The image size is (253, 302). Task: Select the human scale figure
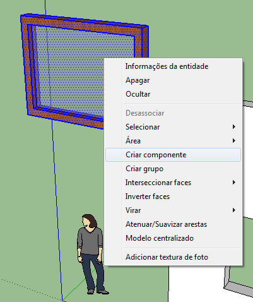click(93, 254)
